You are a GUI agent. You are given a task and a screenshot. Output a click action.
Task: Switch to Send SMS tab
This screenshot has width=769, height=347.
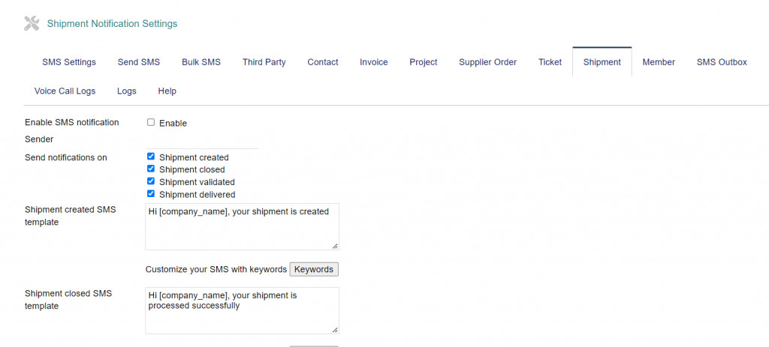[139, 62]
